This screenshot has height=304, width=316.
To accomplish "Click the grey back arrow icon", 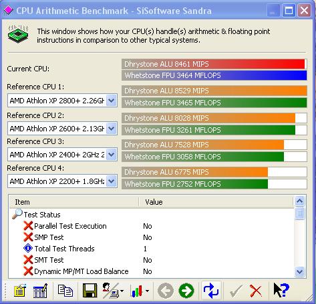I will 165,291.
